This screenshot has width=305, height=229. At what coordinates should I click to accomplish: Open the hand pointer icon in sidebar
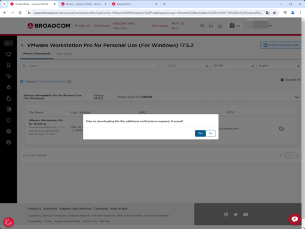tap(9, 98)
